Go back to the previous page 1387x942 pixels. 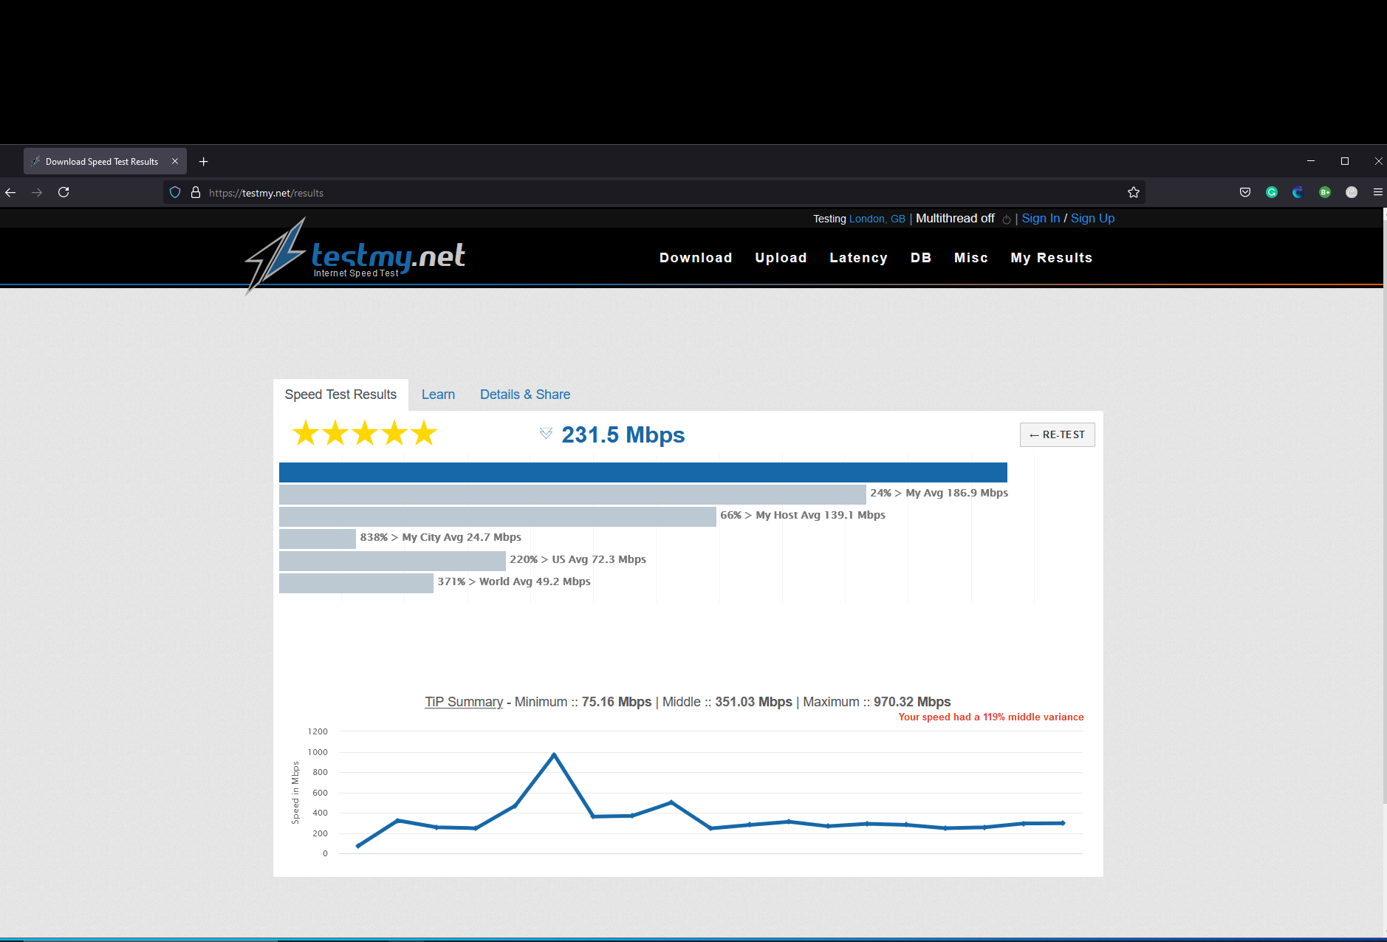[x=10, y=193]
